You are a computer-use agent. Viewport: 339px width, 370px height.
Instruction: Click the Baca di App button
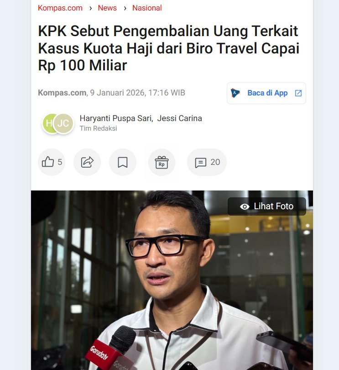pyautogui.click(x=266, y=93)
